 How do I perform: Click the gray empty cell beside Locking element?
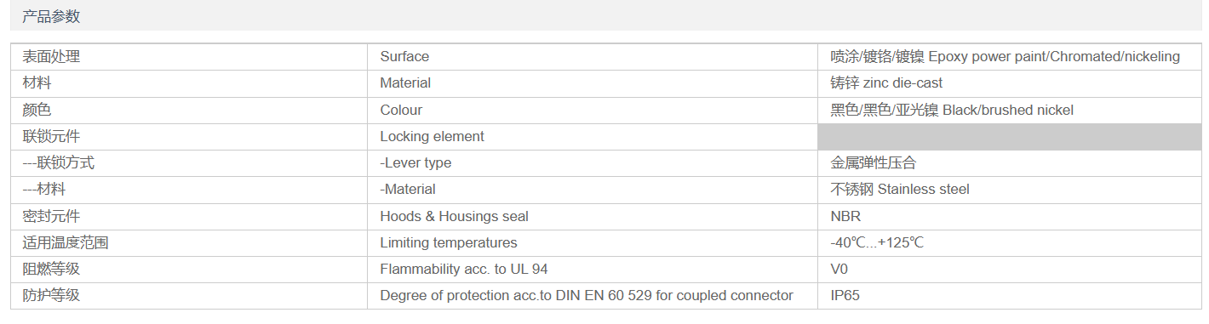(1009, 137)
